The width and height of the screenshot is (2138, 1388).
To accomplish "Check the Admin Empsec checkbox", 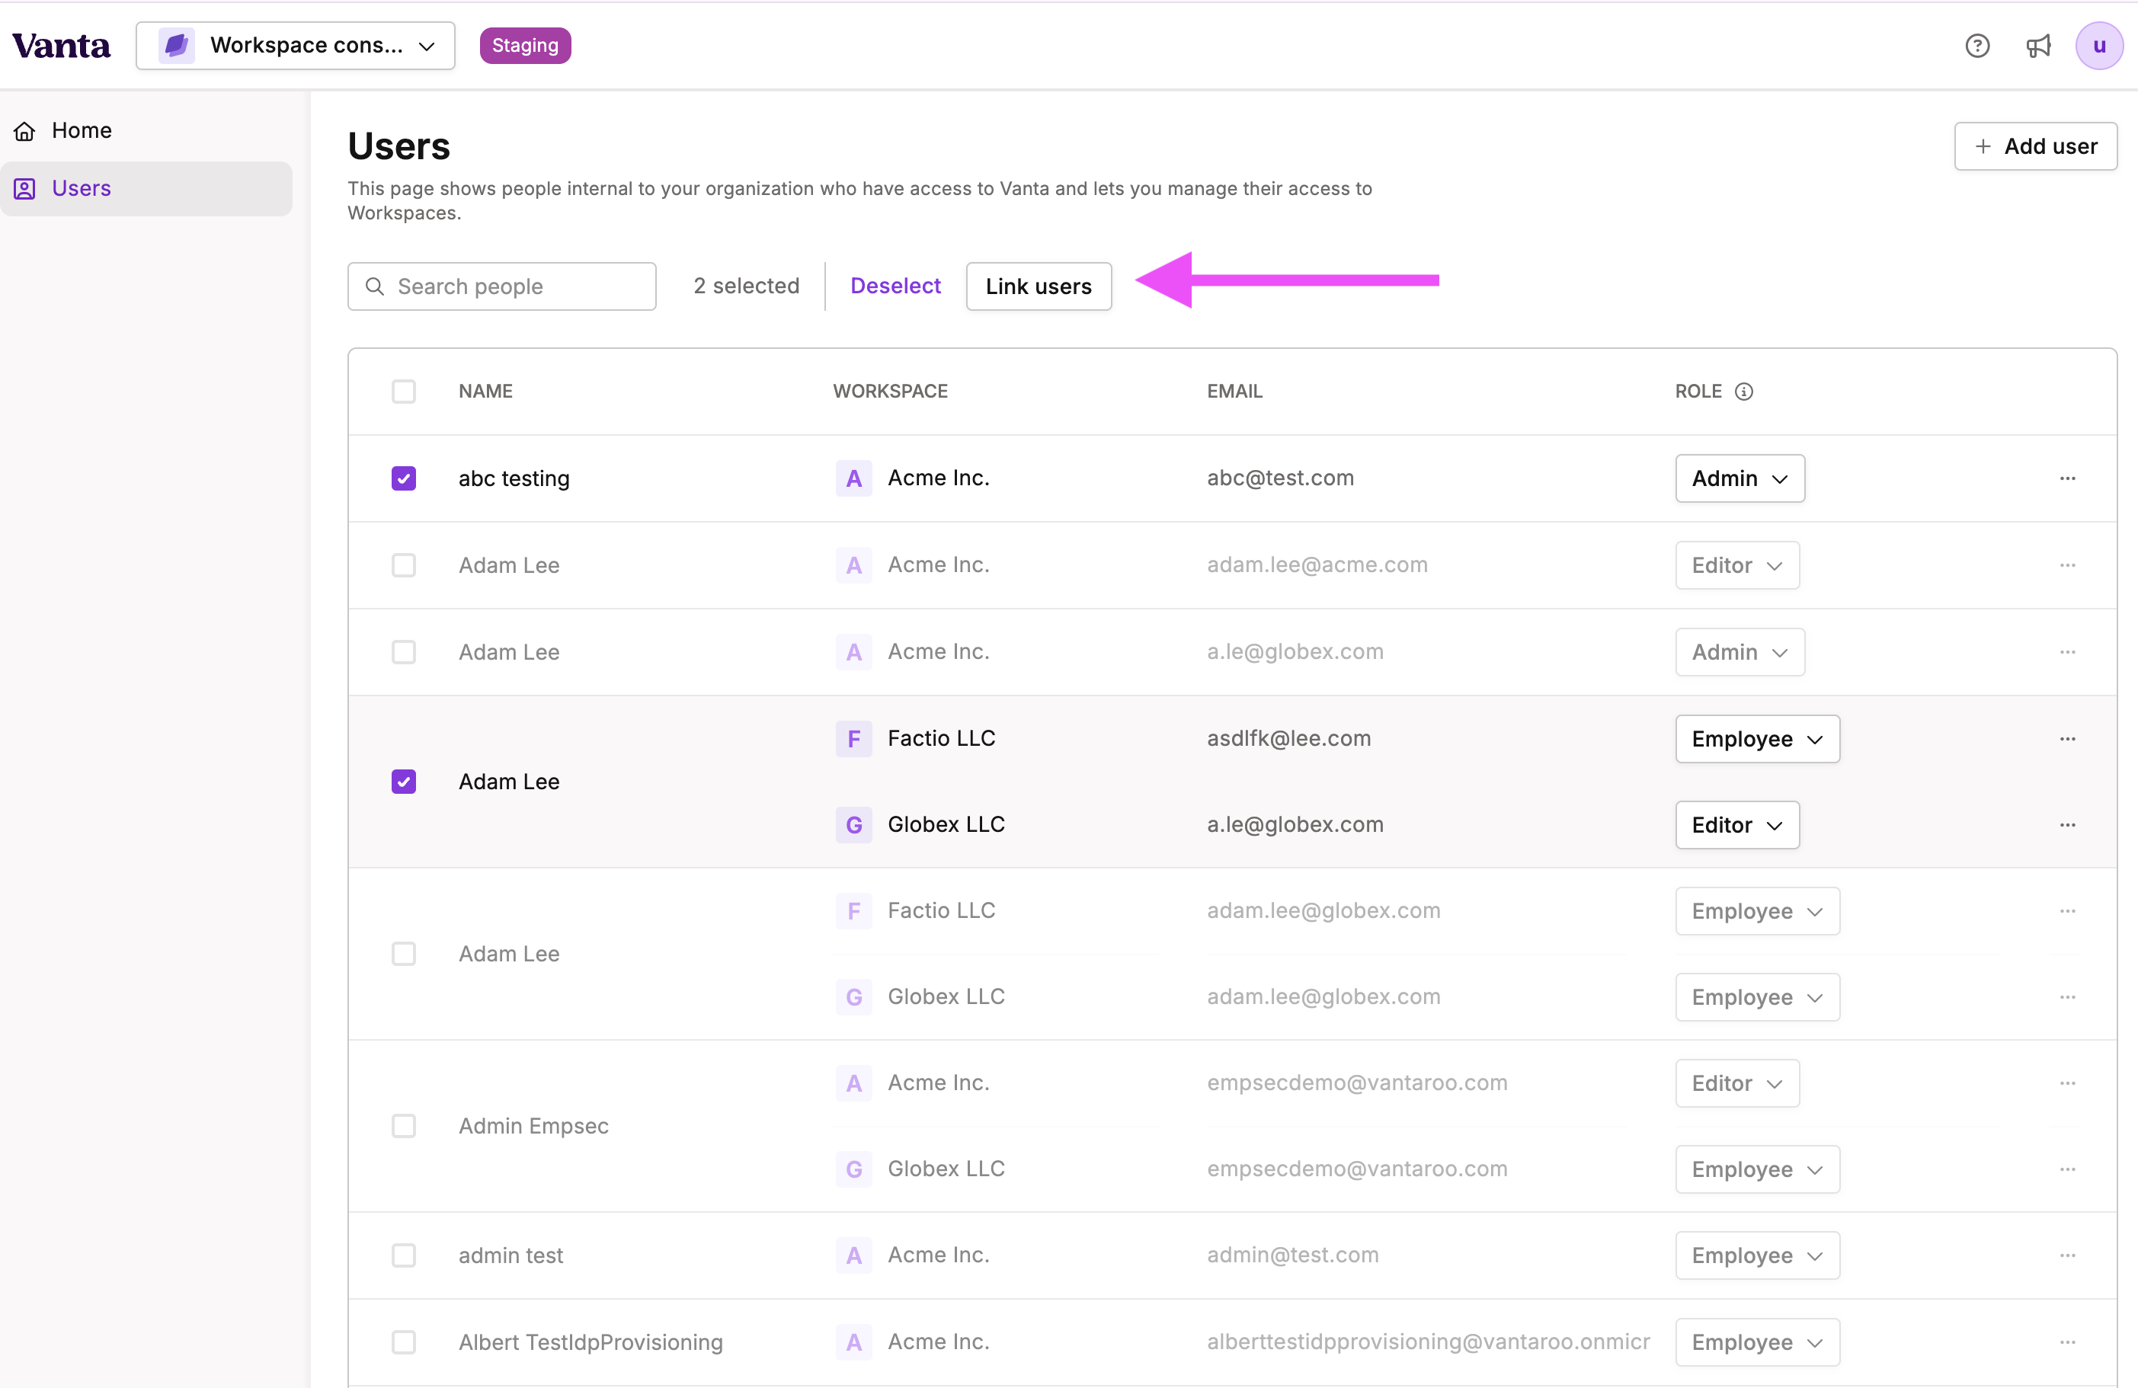I will [403, 1127].
